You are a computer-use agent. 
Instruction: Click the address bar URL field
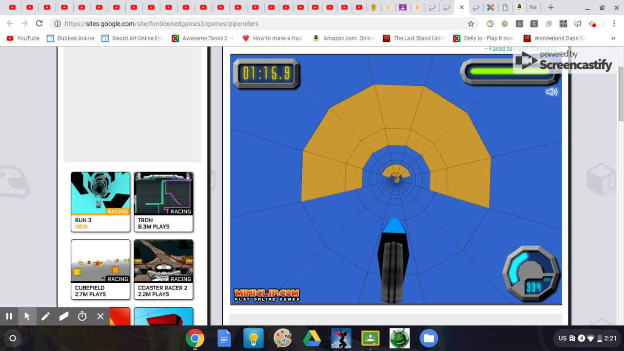(263, 23)
